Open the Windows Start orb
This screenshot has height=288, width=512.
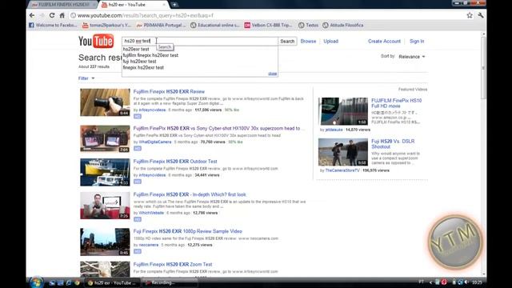tap(37, 282)
